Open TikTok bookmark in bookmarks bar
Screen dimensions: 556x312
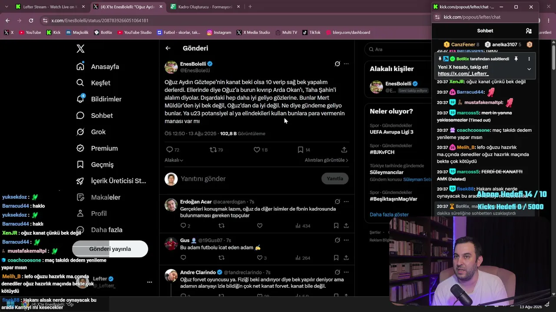311,32
